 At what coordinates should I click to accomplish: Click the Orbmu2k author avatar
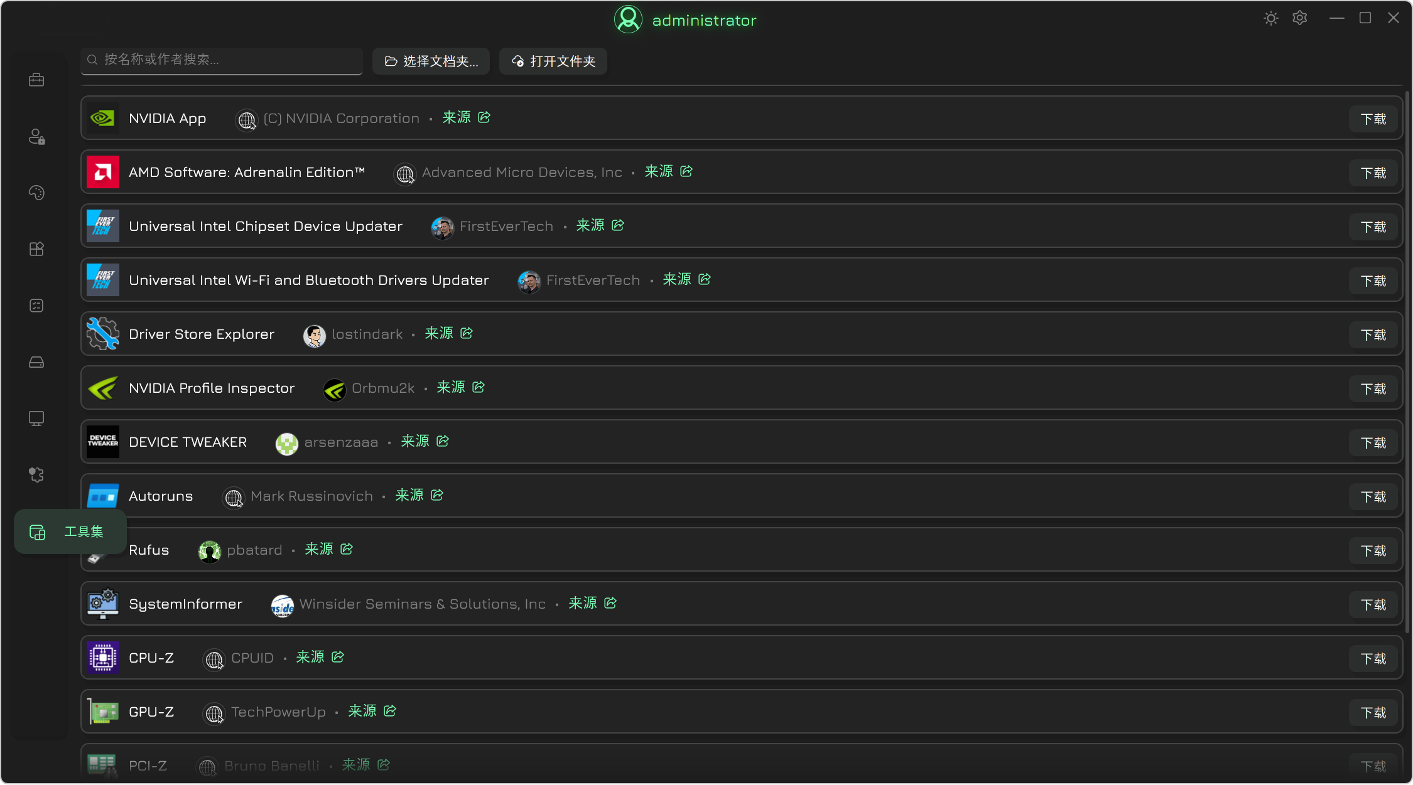tap(335, 389)
